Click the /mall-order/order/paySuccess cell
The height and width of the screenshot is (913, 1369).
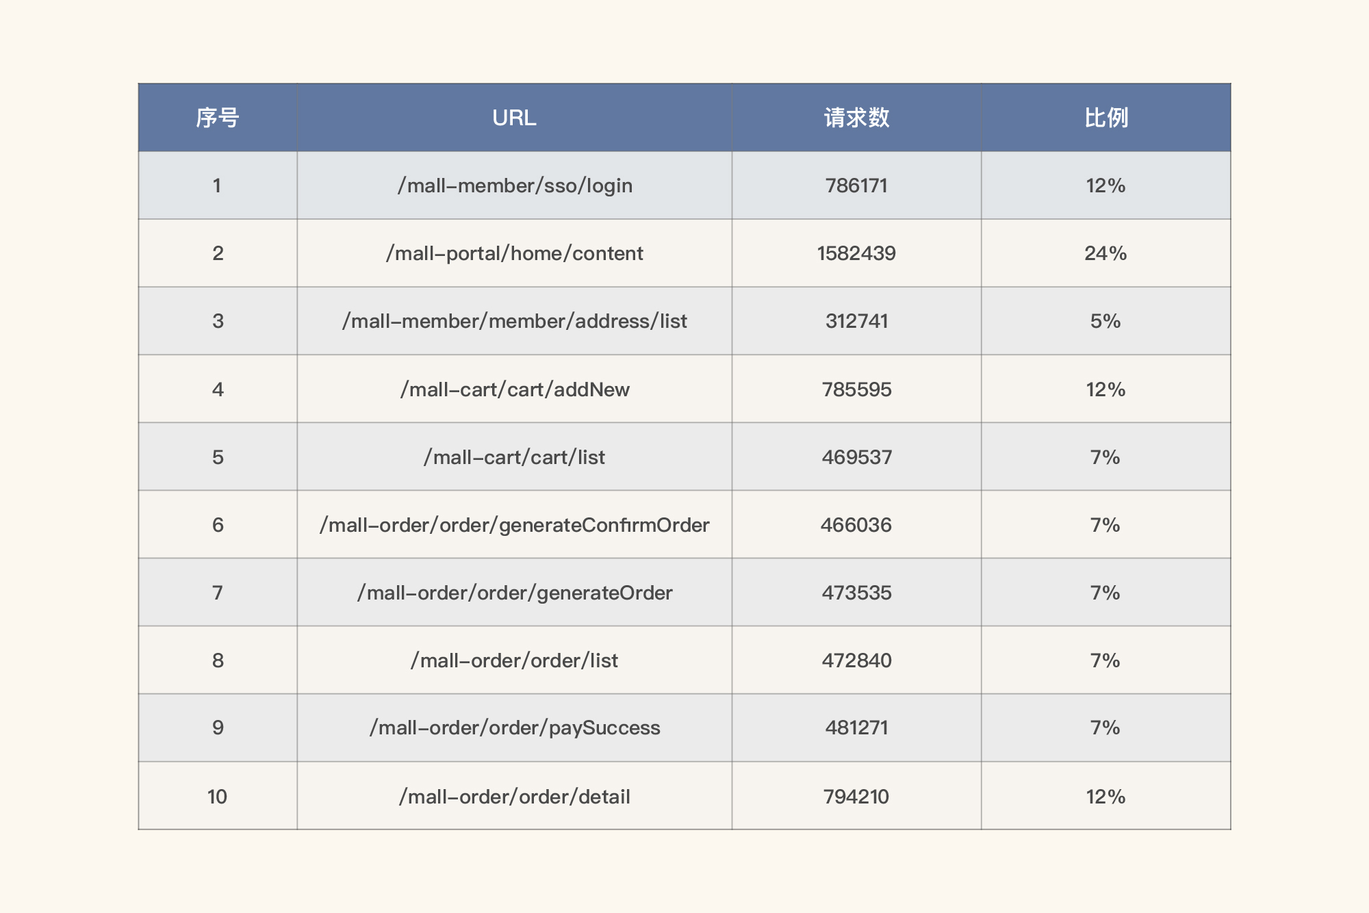pos(514,728)
